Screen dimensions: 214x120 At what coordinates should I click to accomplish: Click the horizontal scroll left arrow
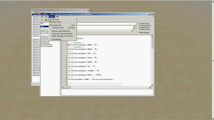[63, 87]
